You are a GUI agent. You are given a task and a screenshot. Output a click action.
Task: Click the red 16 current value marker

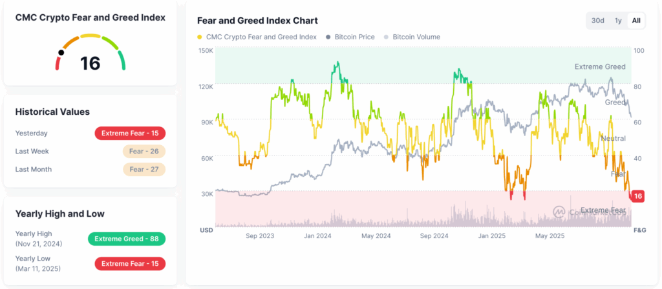(x=637, y=196)
